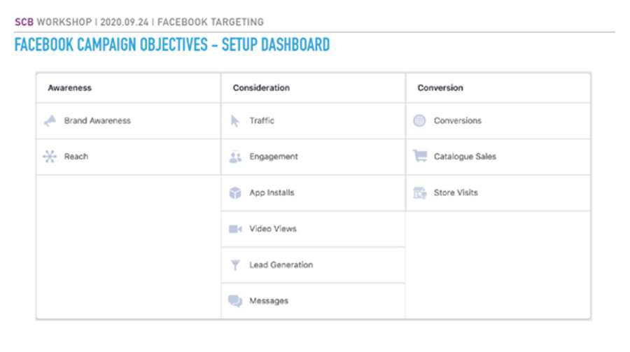Pick the Traffic objective label
The width and height of the screenshot is (630, 352).
tap(262, 120)
